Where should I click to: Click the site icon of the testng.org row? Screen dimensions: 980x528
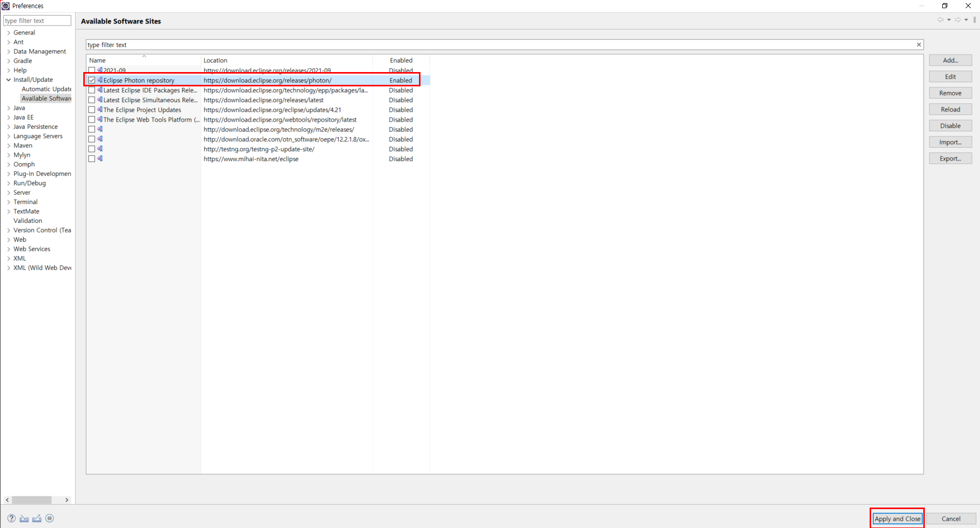[100, 149]
